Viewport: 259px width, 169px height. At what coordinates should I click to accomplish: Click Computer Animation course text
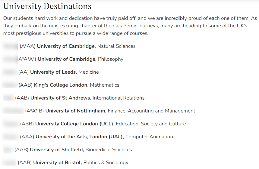point(149,137)
